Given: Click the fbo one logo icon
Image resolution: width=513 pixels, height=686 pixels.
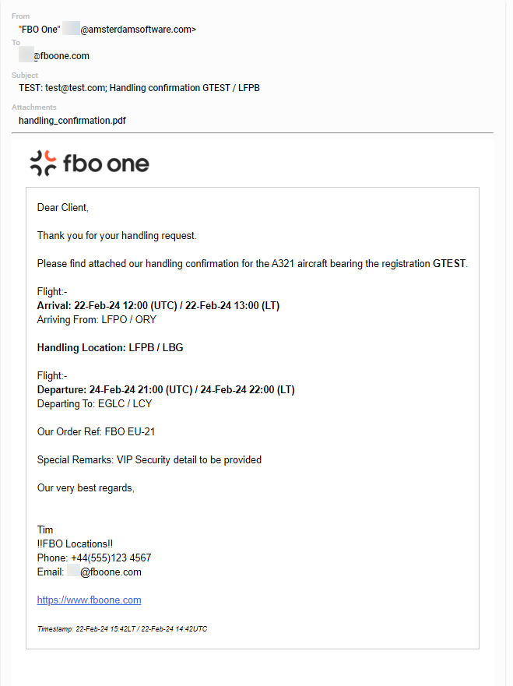Looking at the screenshot, I should pyautogui.click(x=43, y=164).
